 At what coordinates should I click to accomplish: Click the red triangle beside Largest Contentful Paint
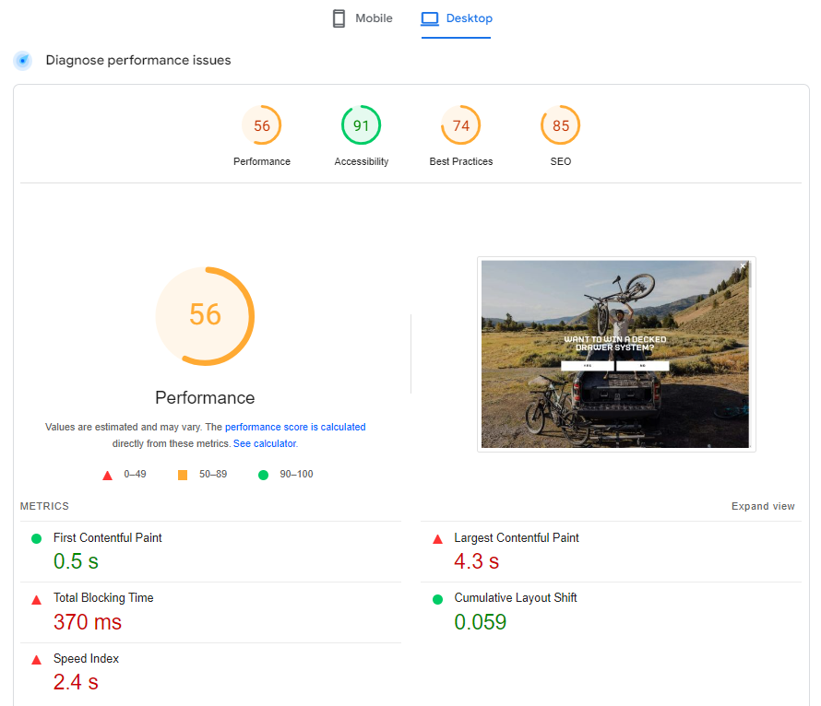(x=437, y=539)
